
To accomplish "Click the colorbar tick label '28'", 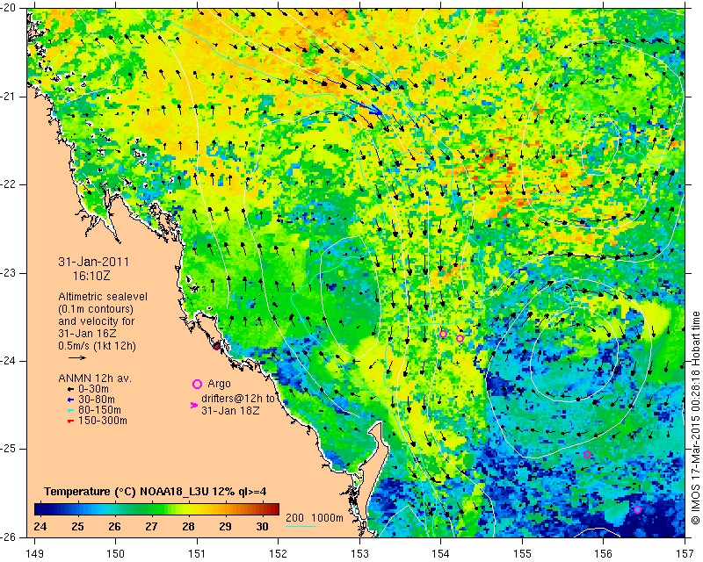I will pyautogui.click(x=188, y=526).
